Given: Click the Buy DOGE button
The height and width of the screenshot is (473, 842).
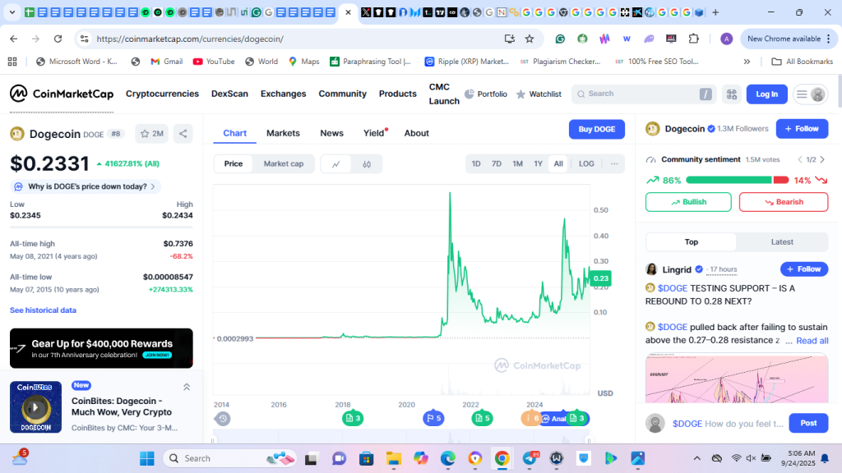Looking at the screenshot, I should coord(597,129).
